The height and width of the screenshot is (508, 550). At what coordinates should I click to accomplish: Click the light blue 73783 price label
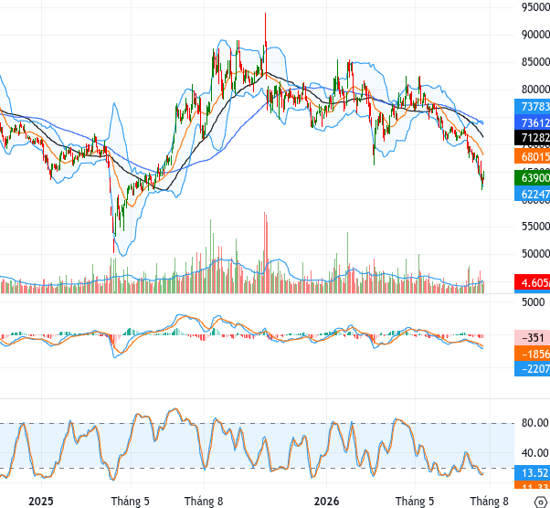532,106
